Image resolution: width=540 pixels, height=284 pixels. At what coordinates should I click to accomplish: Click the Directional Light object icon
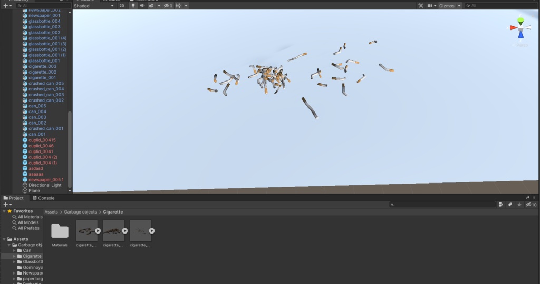point(25,185)
